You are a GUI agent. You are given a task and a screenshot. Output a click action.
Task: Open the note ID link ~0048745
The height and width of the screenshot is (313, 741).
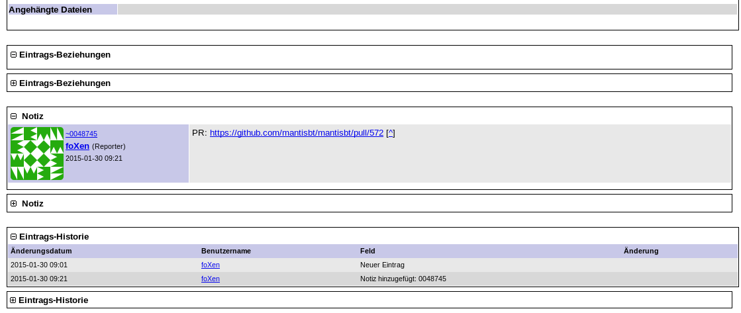pos(81,134)
